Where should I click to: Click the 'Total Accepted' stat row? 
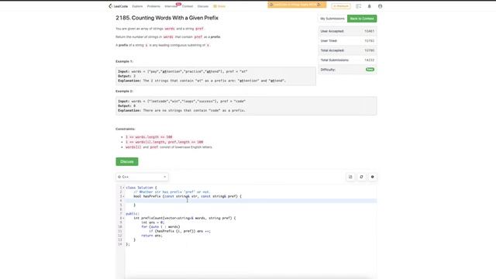coord(347,50)
